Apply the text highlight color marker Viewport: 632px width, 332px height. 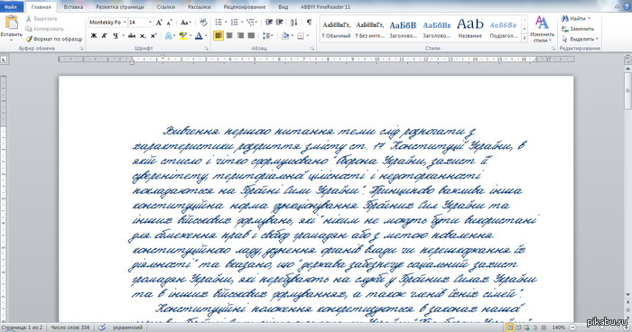182,36
